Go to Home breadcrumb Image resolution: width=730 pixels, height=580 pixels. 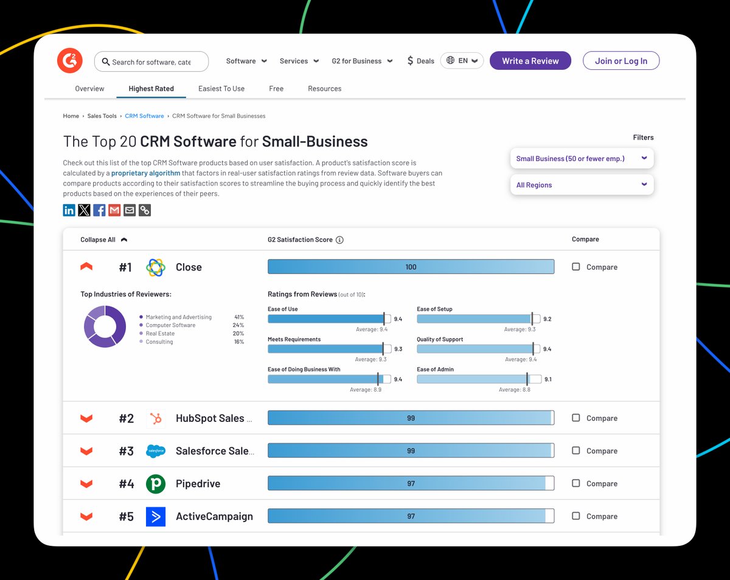[71, 116]
